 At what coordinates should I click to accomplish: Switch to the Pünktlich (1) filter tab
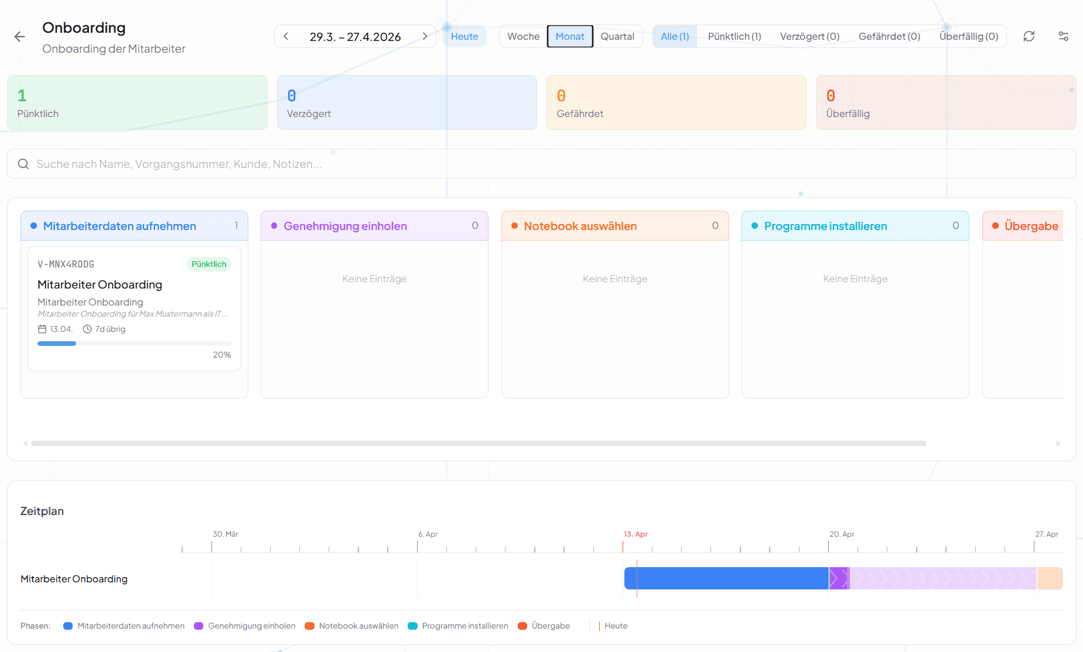click(x=734, y=36)
